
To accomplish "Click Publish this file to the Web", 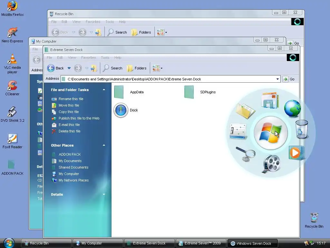I will click(75, 118).
